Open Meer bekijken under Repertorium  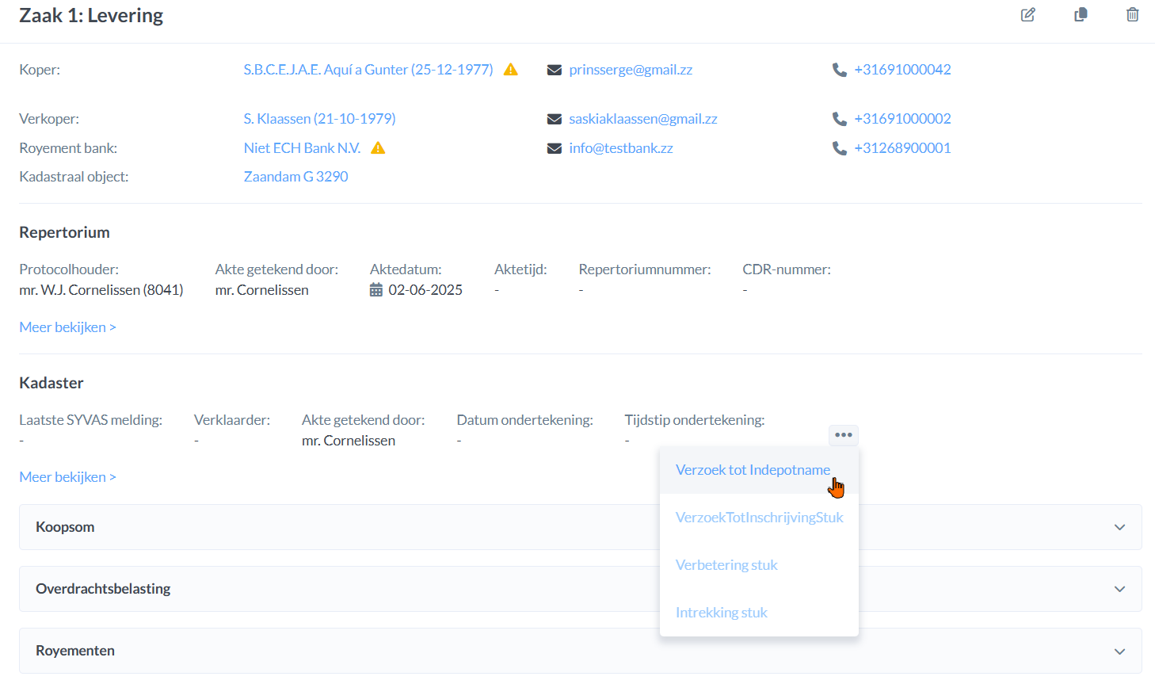click(x=67, y=327)
